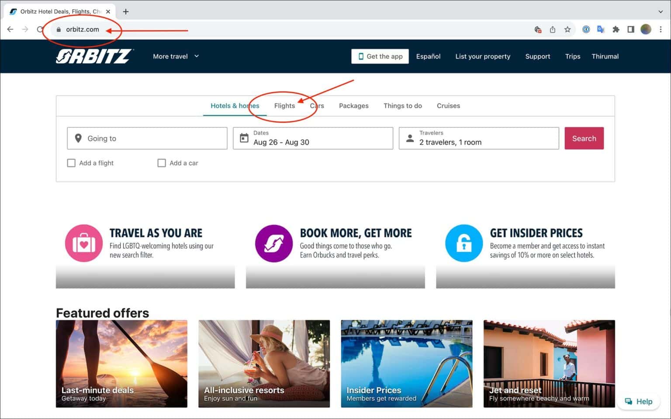Click the red Search button
Screen dimensions: 671x419
[x=584, y=138]
